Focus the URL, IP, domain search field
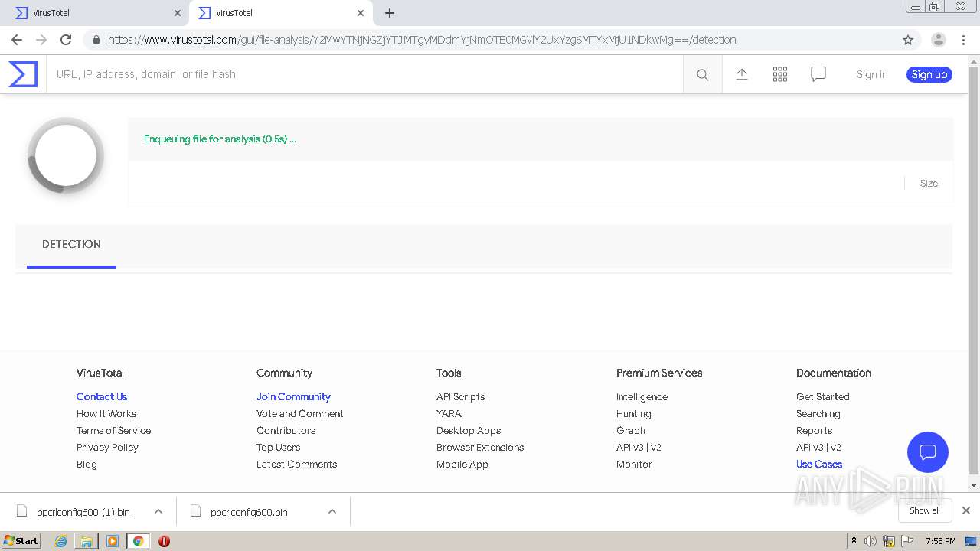980x551 pixels. coord(364,74)
